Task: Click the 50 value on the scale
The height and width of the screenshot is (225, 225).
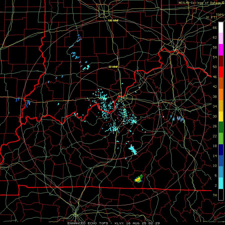Action: pyautogui.click(x=215, y=67)
